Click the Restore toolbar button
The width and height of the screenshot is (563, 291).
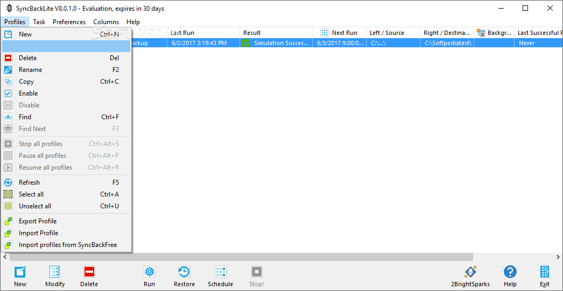coord(184,277)
